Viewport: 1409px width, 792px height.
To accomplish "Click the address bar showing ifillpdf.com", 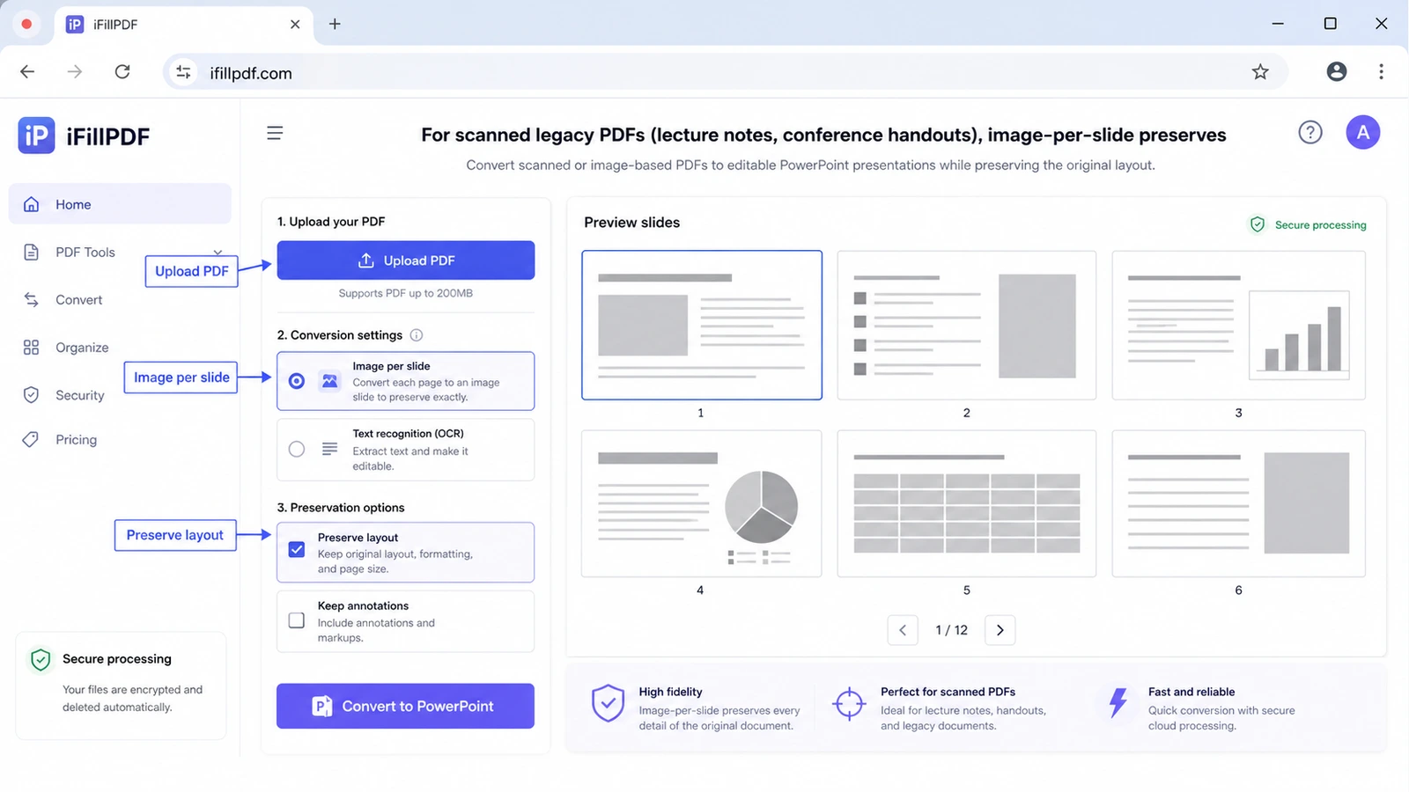I will pyautogui.click(x=726, y=72).
